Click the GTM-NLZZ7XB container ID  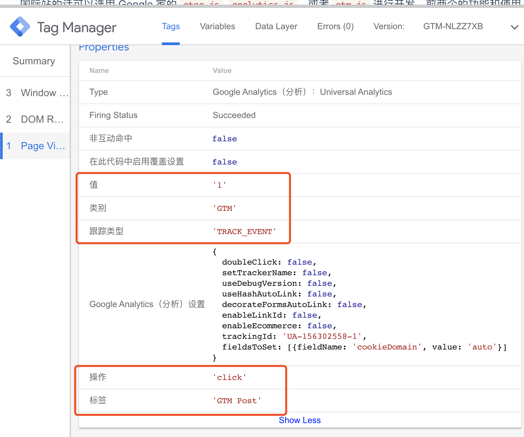click(x=453, y=27)
